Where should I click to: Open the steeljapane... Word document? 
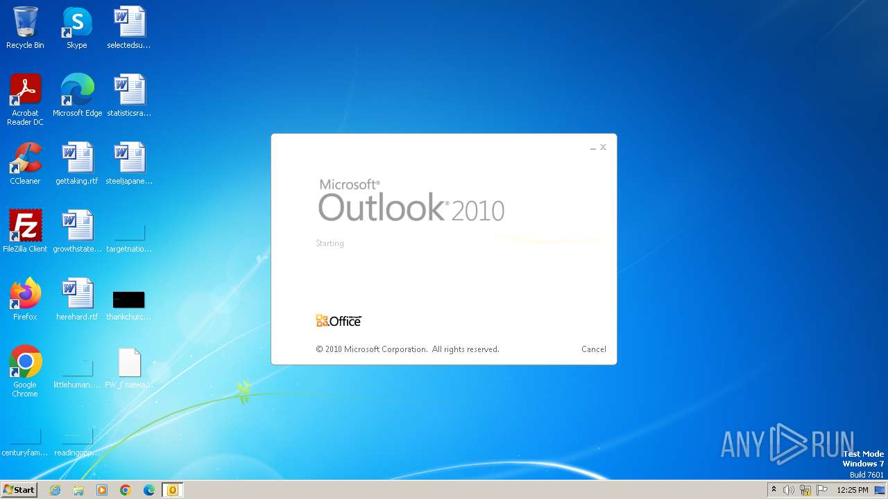[x=129, y=164]
